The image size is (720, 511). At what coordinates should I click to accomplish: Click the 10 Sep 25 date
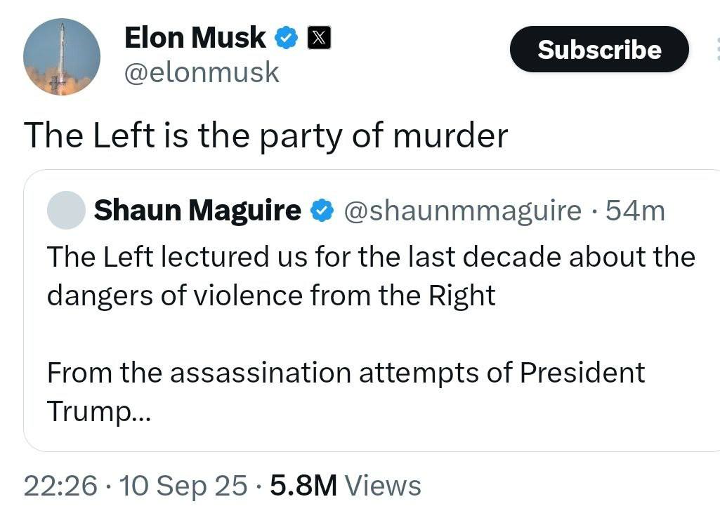coord(183,486)
